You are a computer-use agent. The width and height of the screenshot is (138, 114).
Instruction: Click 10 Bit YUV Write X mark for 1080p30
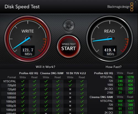click(x=70, y=106)
